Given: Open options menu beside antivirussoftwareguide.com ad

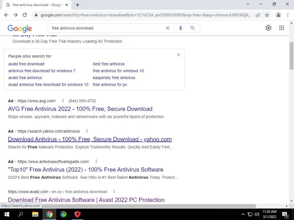Looking at the screenshot, I should coord(96,161).
